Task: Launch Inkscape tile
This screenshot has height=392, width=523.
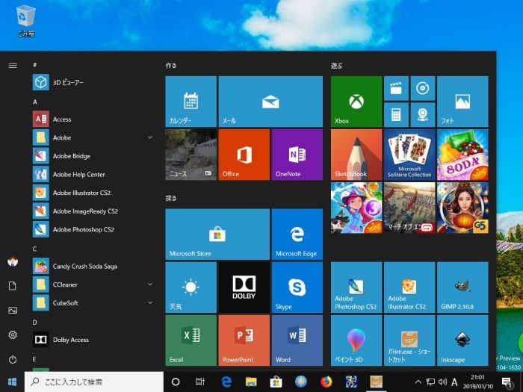Action: click(x=462, y=340)
